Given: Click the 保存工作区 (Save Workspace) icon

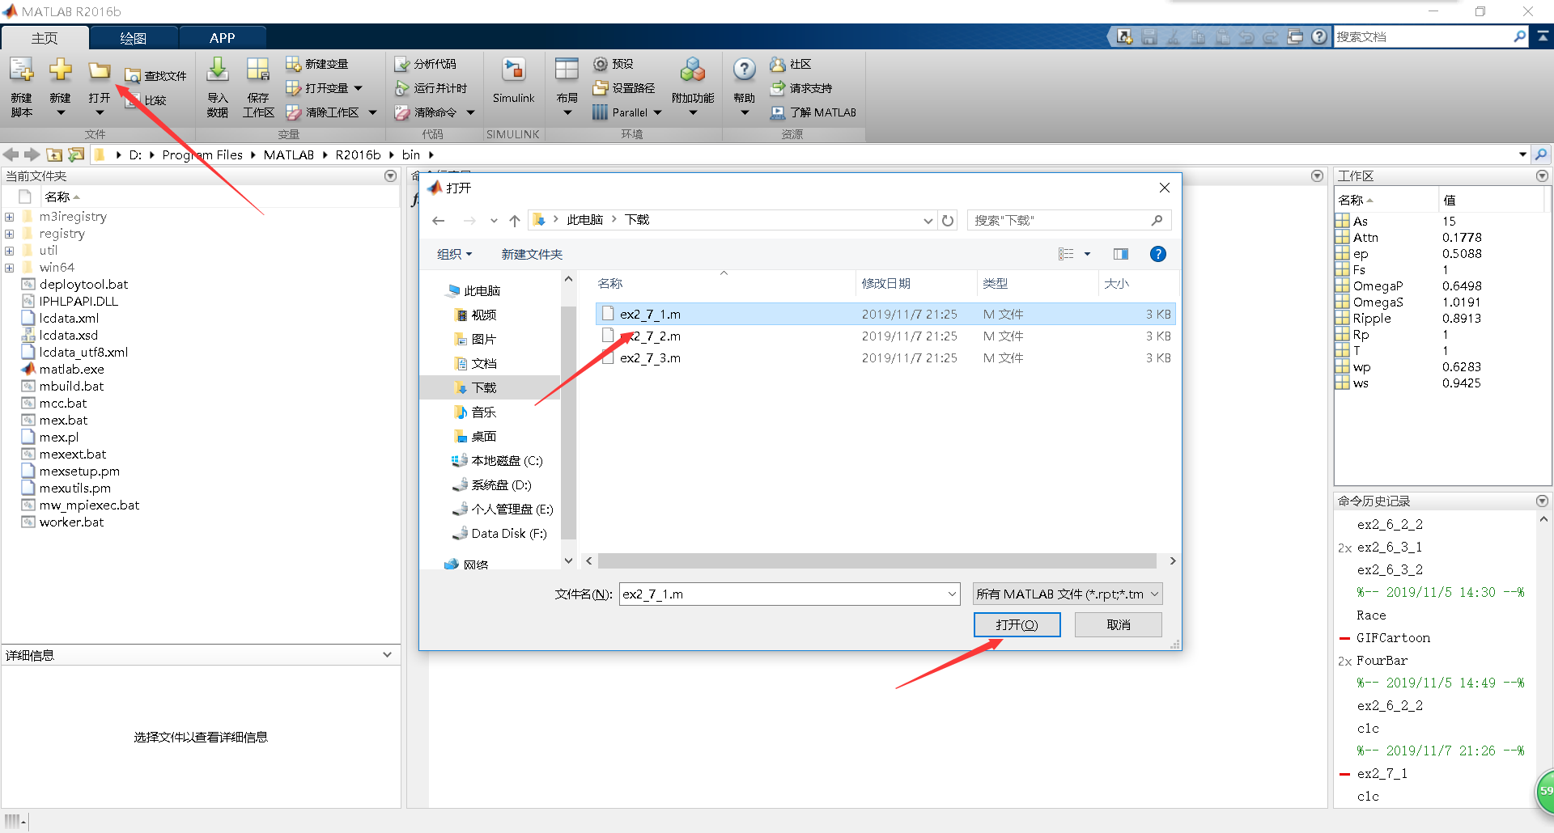Looking at the screenshot, I should [257, 85].
